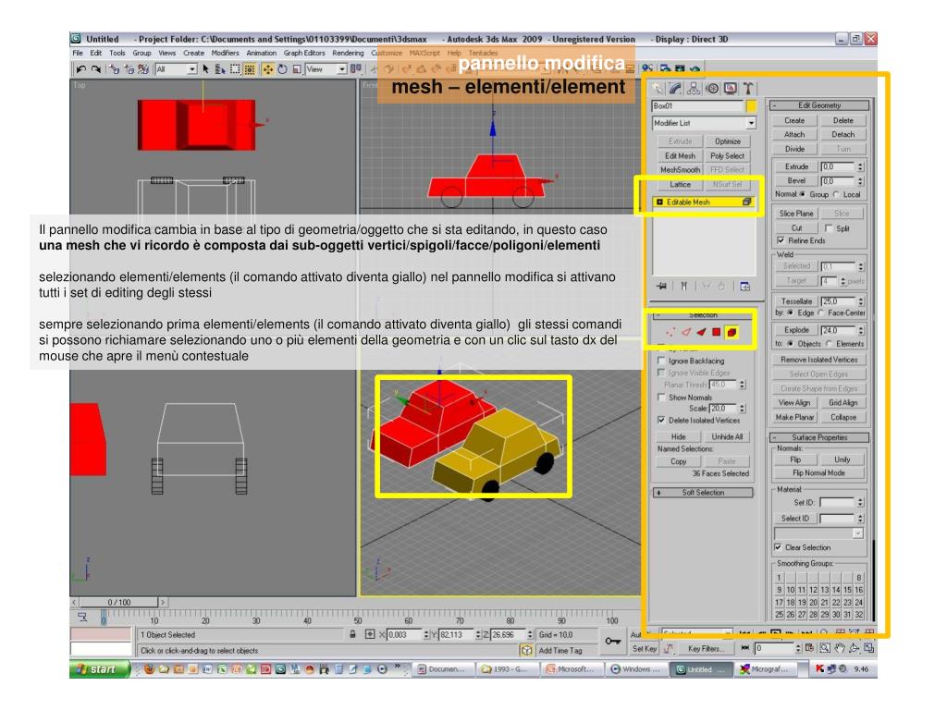Toggle Show End Result icon
The width and height of the screenshot is (947, 710).
point(684,287)
